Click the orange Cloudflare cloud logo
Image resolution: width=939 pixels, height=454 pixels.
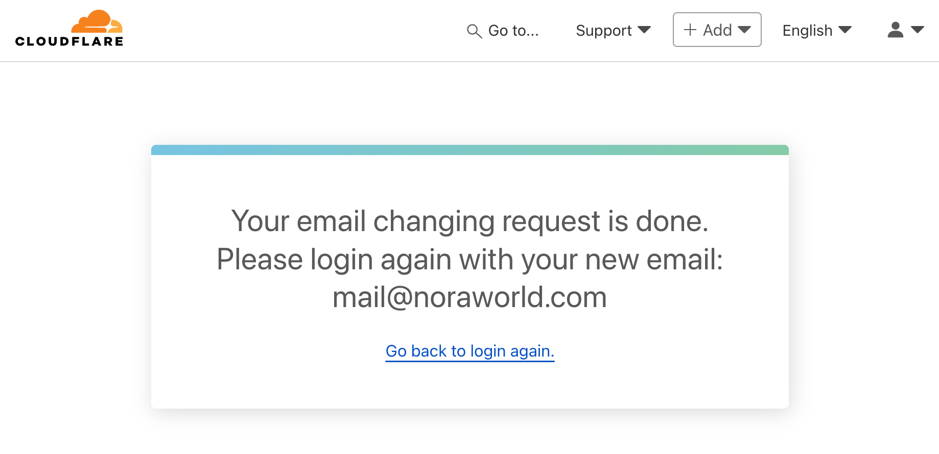click(x=97, y=22)
